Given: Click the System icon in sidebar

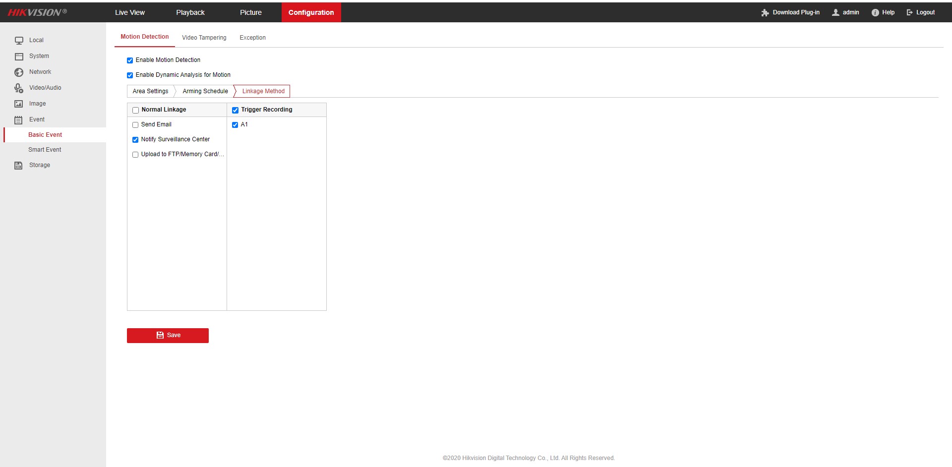Looking at the screenshot, I should 19,57.
